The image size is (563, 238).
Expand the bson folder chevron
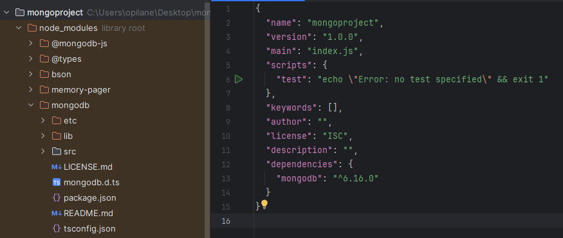(31, 75)
